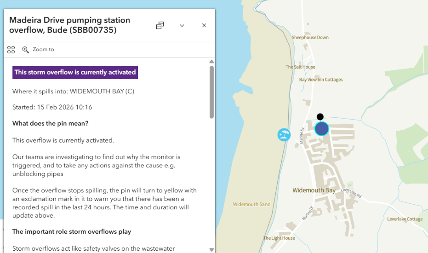Select the purple storm overflow pin

tap(322, 129)
